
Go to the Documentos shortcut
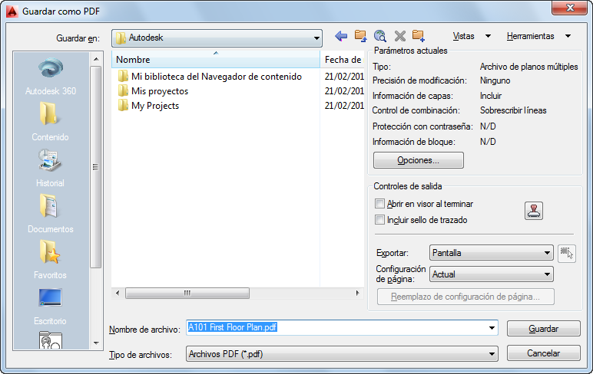50,214
